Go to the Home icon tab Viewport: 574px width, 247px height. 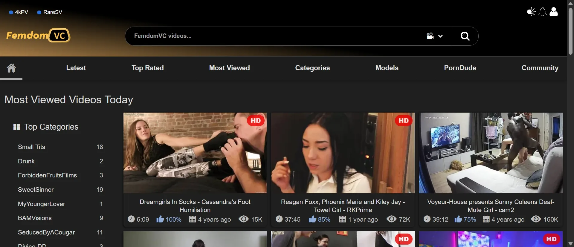tap(11, 68)
